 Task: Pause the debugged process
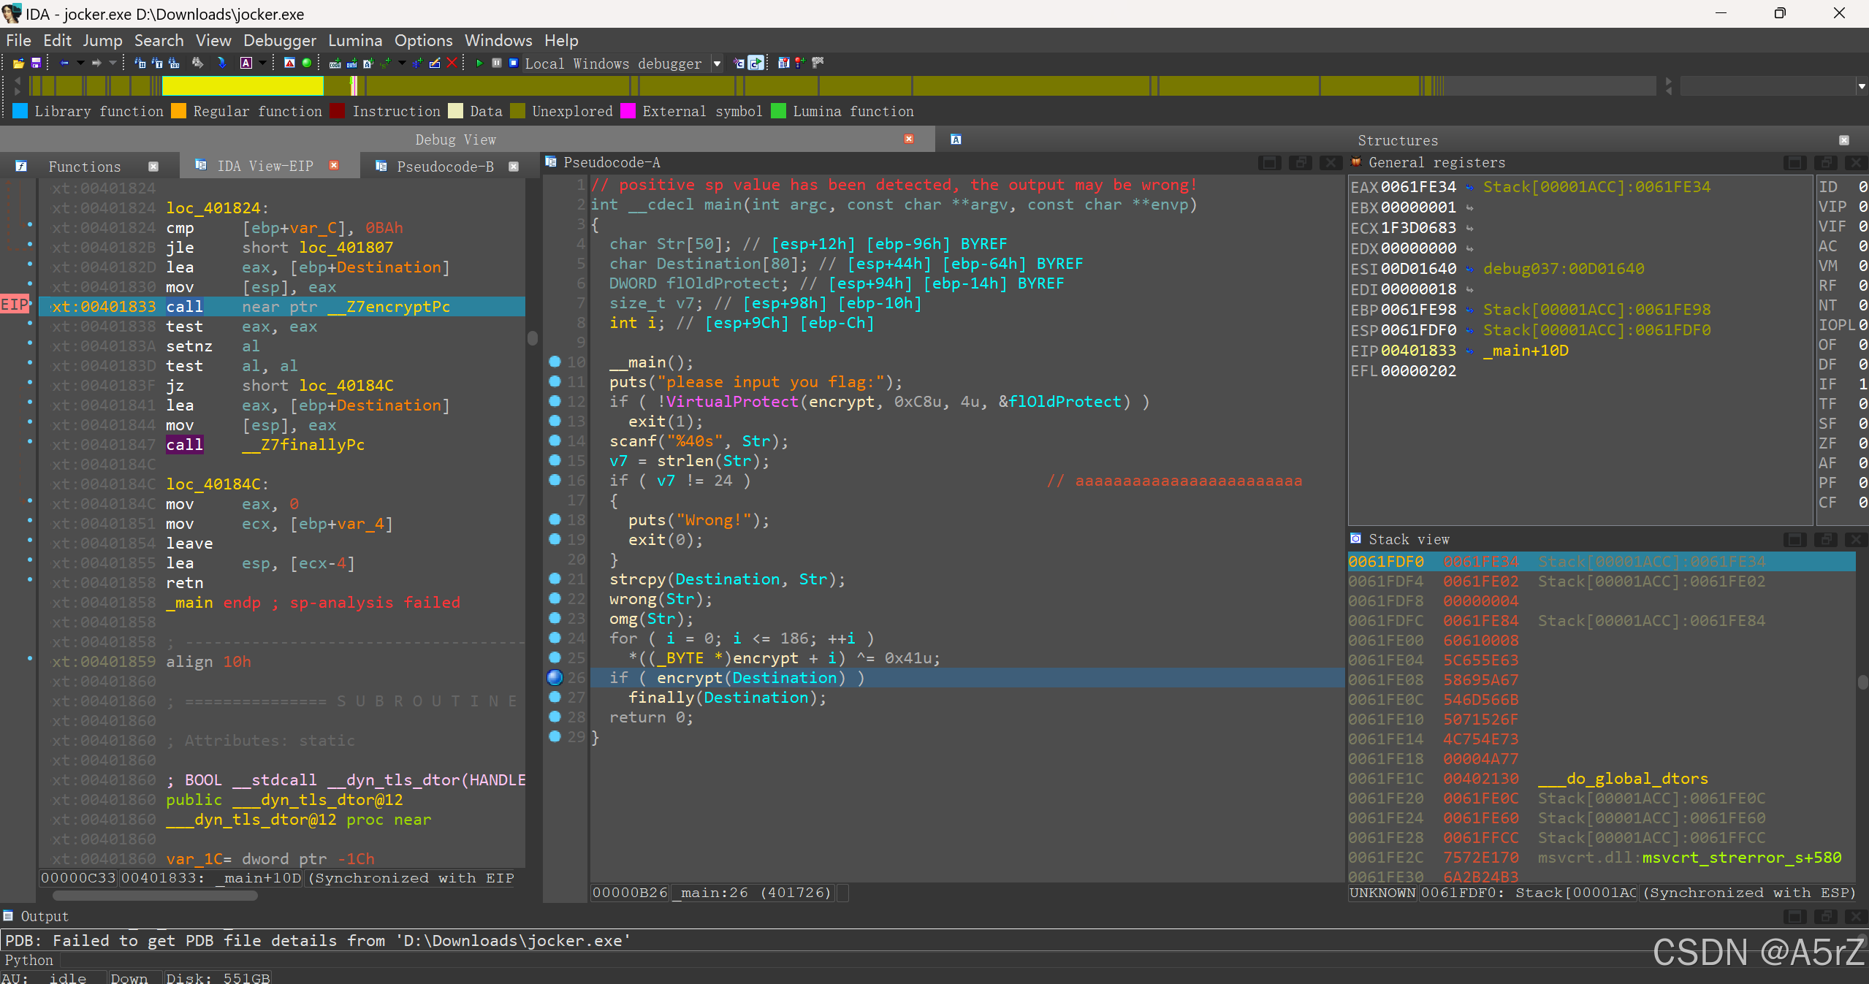click(x=497, y=64)
